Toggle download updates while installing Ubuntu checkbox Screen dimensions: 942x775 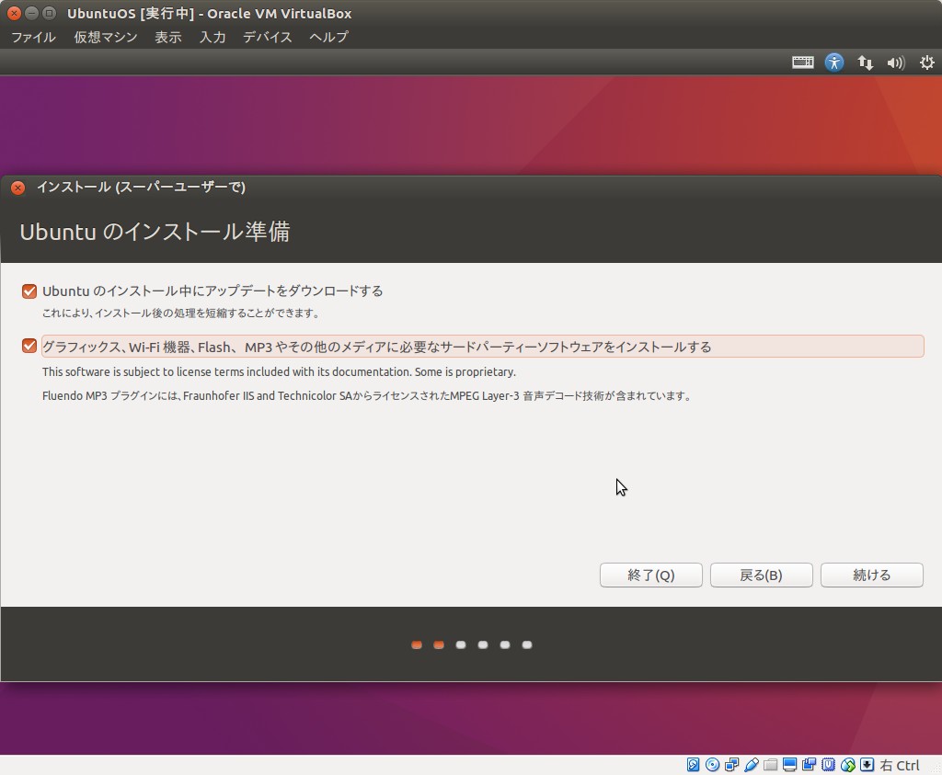(x=29, y=291)
